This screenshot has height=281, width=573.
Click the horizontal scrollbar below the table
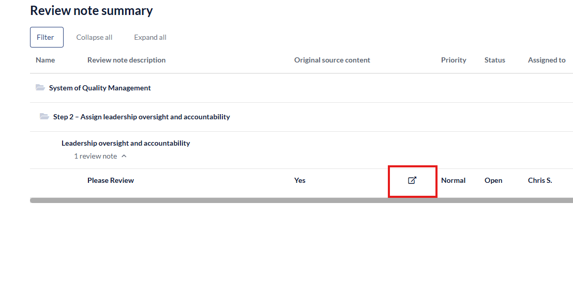click(x=300, y=200)
